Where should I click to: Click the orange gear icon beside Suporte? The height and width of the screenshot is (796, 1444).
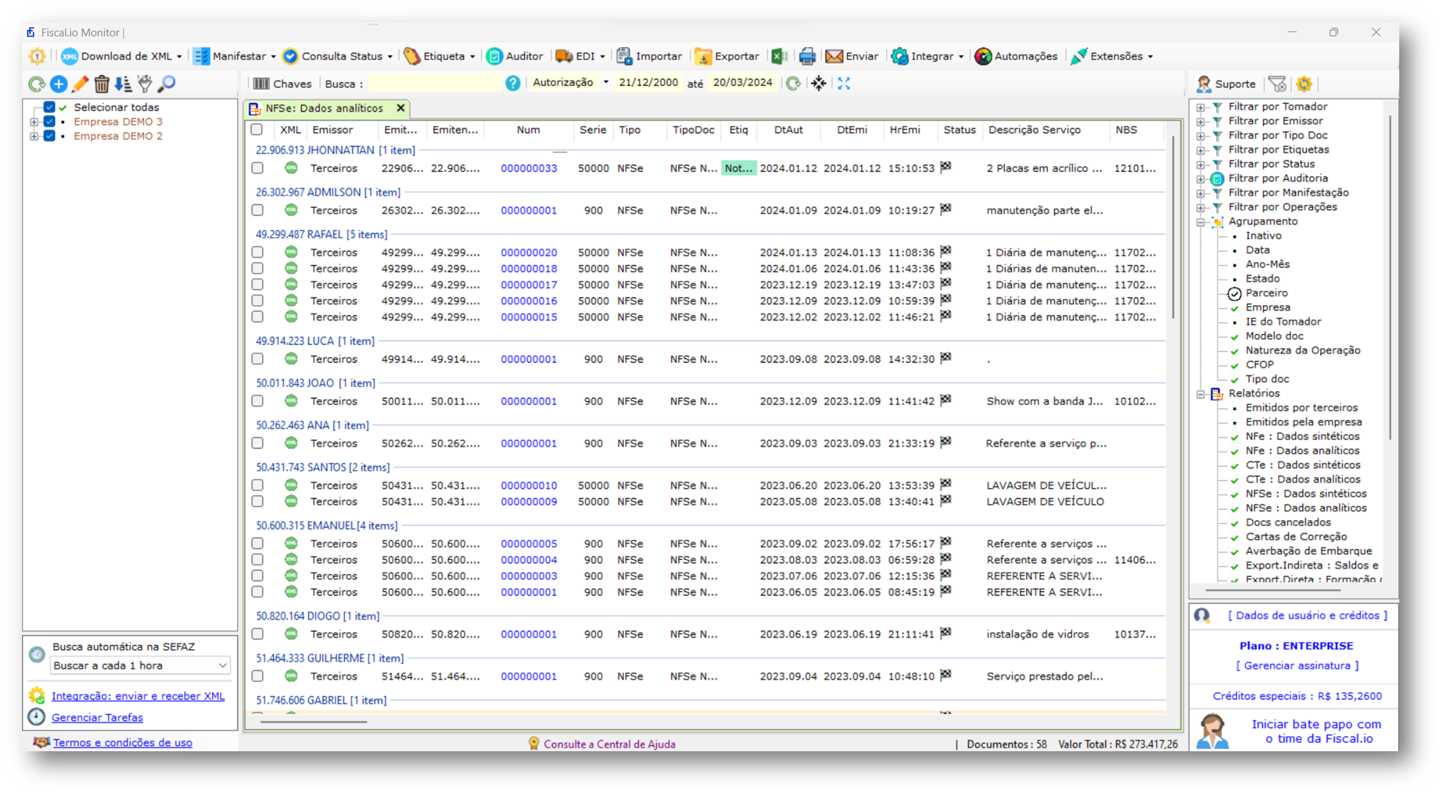1304,84
